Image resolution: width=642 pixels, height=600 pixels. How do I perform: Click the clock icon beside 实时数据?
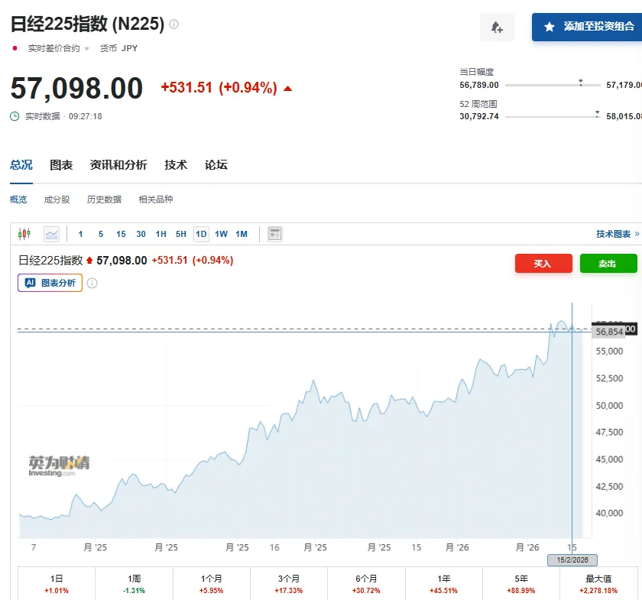click(15, 116)
